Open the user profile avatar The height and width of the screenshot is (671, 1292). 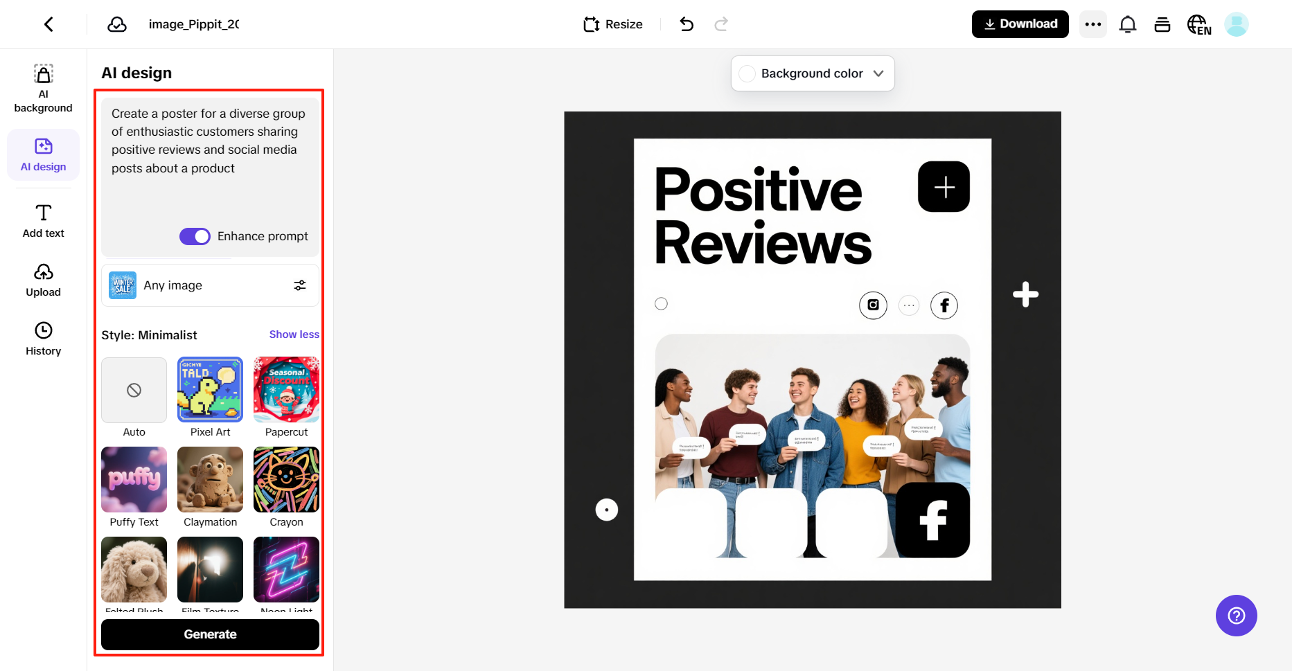1237,24
